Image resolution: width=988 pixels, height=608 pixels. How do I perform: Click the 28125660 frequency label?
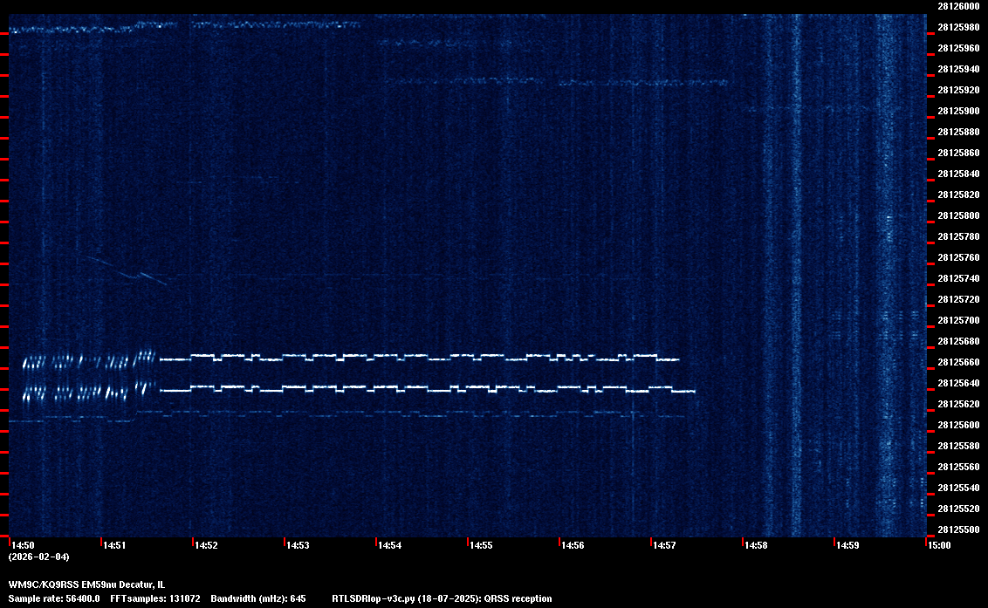click(x=957, y=362)
